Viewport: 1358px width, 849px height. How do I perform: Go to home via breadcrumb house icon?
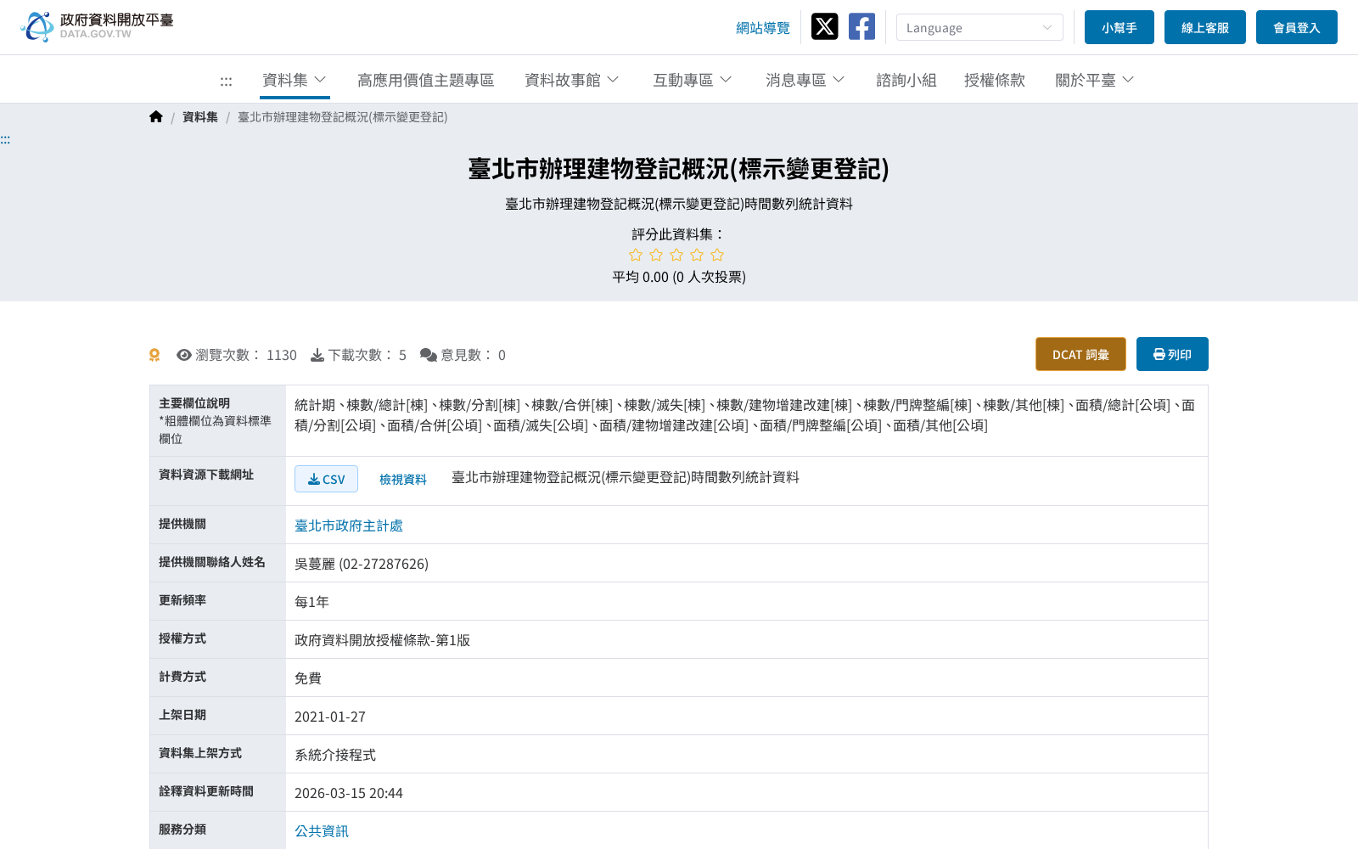point(156,117)
